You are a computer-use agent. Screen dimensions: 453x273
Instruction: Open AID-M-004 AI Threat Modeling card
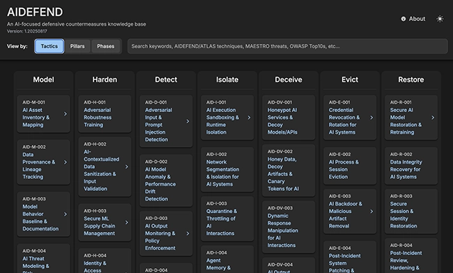pyautogui.click(x=43, y=258)
